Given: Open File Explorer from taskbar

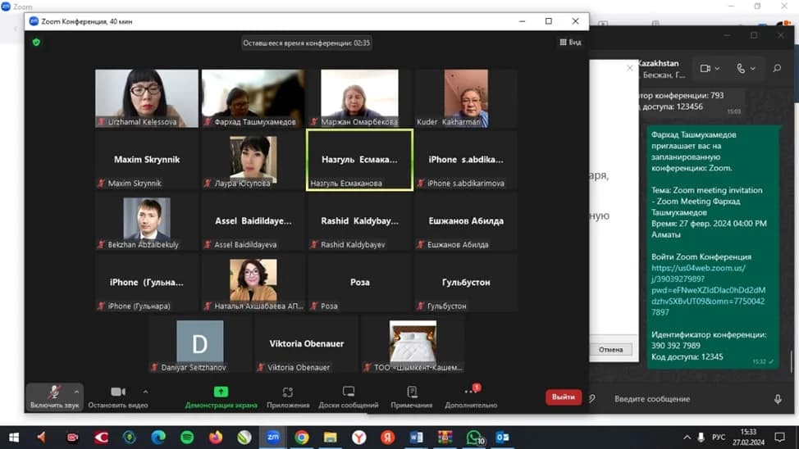Looking at the screenshot, I should coord(331,438).
